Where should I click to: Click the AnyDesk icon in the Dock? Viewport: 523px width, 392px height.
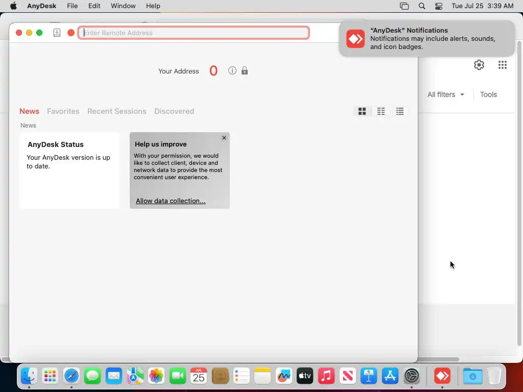[442, 376]
